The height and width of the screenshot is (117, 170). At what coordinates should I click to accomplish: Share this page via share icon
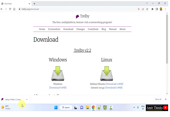point(143,9)
